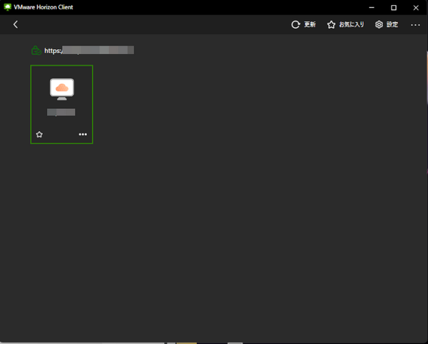This screenshot has width=428, height=344.
Task: Click the circular refresh icon
Action: [x=296, y=24]
